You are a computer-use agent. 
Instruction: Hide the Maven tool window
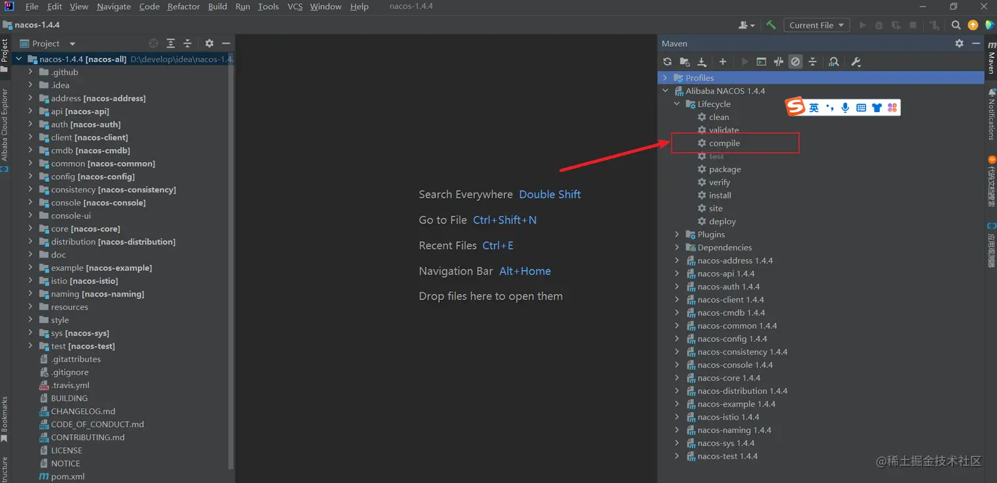click(x=976, y=43)
